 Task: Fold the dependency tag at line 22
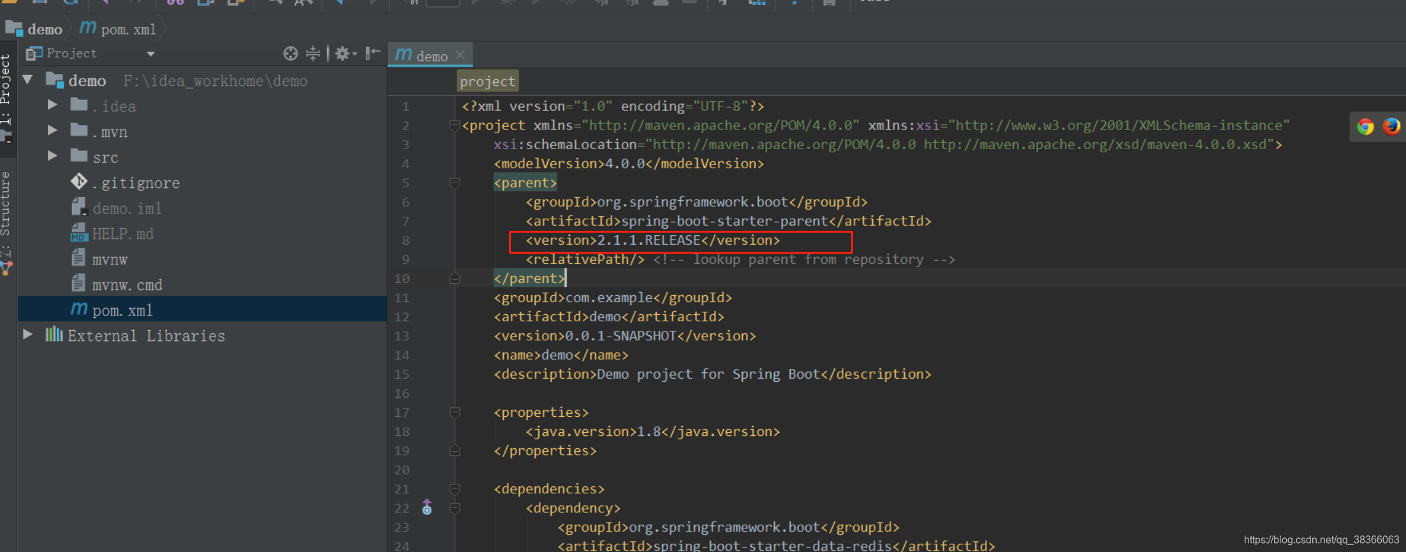tap(455, 508)
